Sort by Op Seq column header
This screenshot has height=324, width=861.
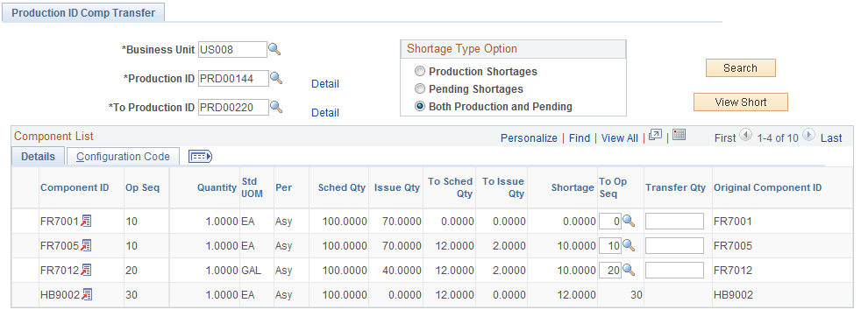[142, 187]
